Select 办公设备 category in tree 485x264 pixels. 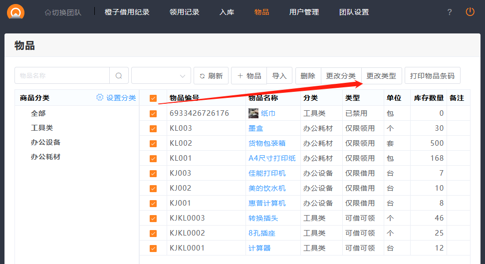pyautogui.click(x=45, y=142)
